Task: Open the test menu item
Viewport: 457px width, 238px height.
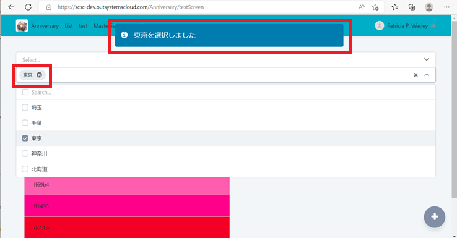Action: (x=83, y=26)
